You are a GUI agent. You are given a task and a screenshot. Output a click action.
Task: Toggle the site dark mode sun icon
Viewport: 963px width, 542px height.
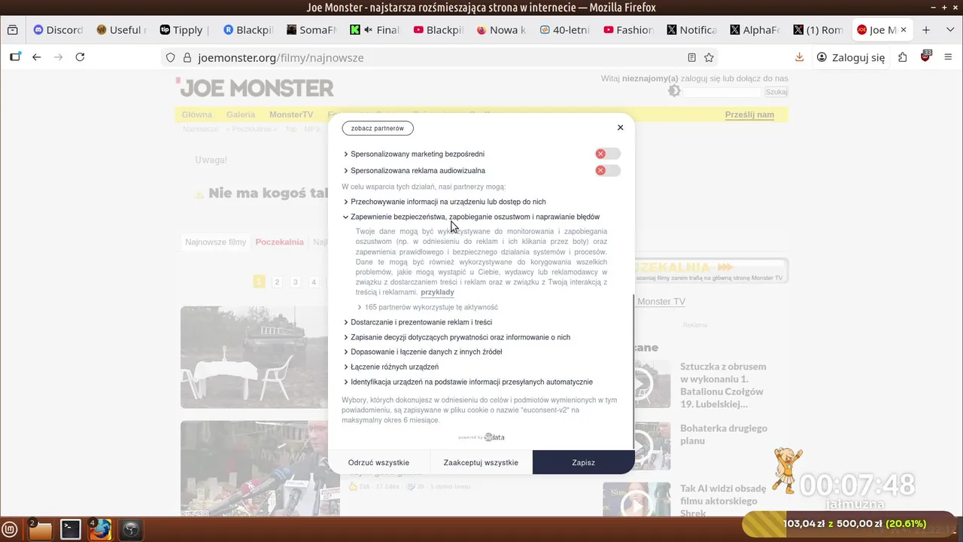(x=674, y=91)
